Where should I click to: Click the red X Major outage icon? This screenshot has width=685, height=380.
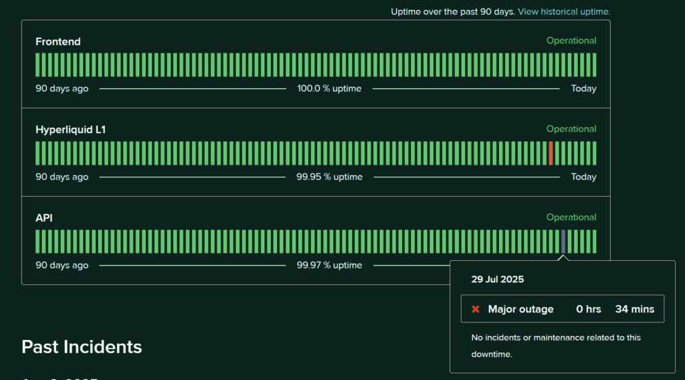point(476,309)
